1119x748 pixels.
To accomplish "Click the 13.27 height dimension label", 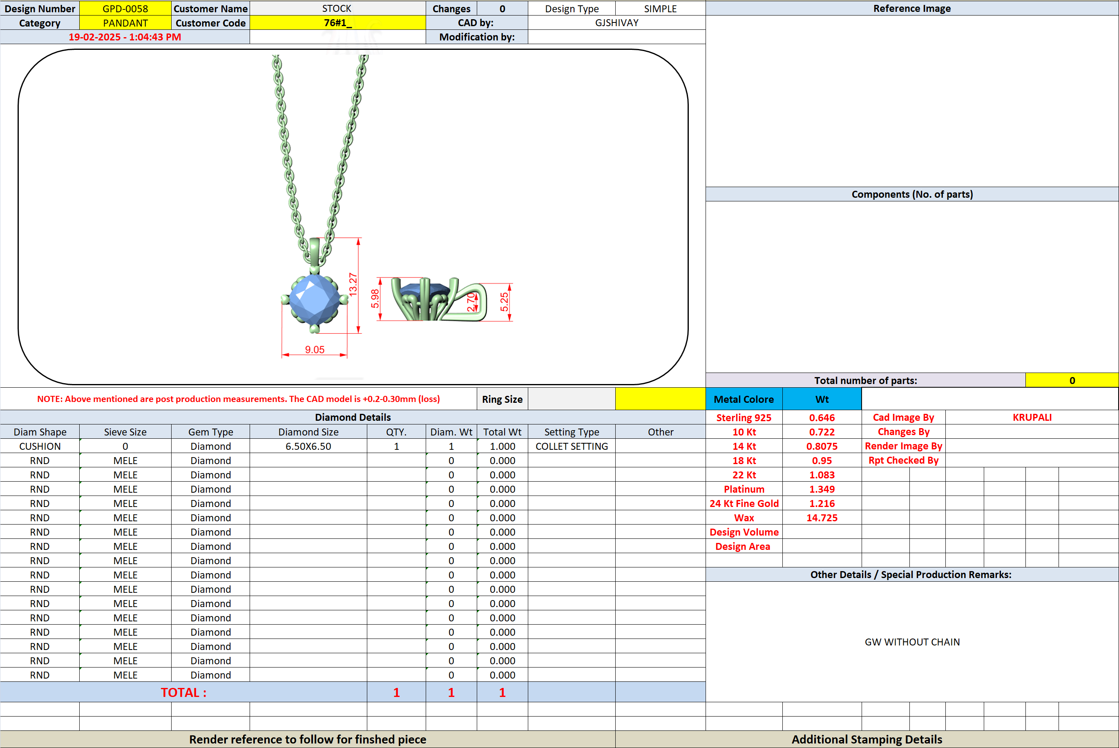I will 353,284.
